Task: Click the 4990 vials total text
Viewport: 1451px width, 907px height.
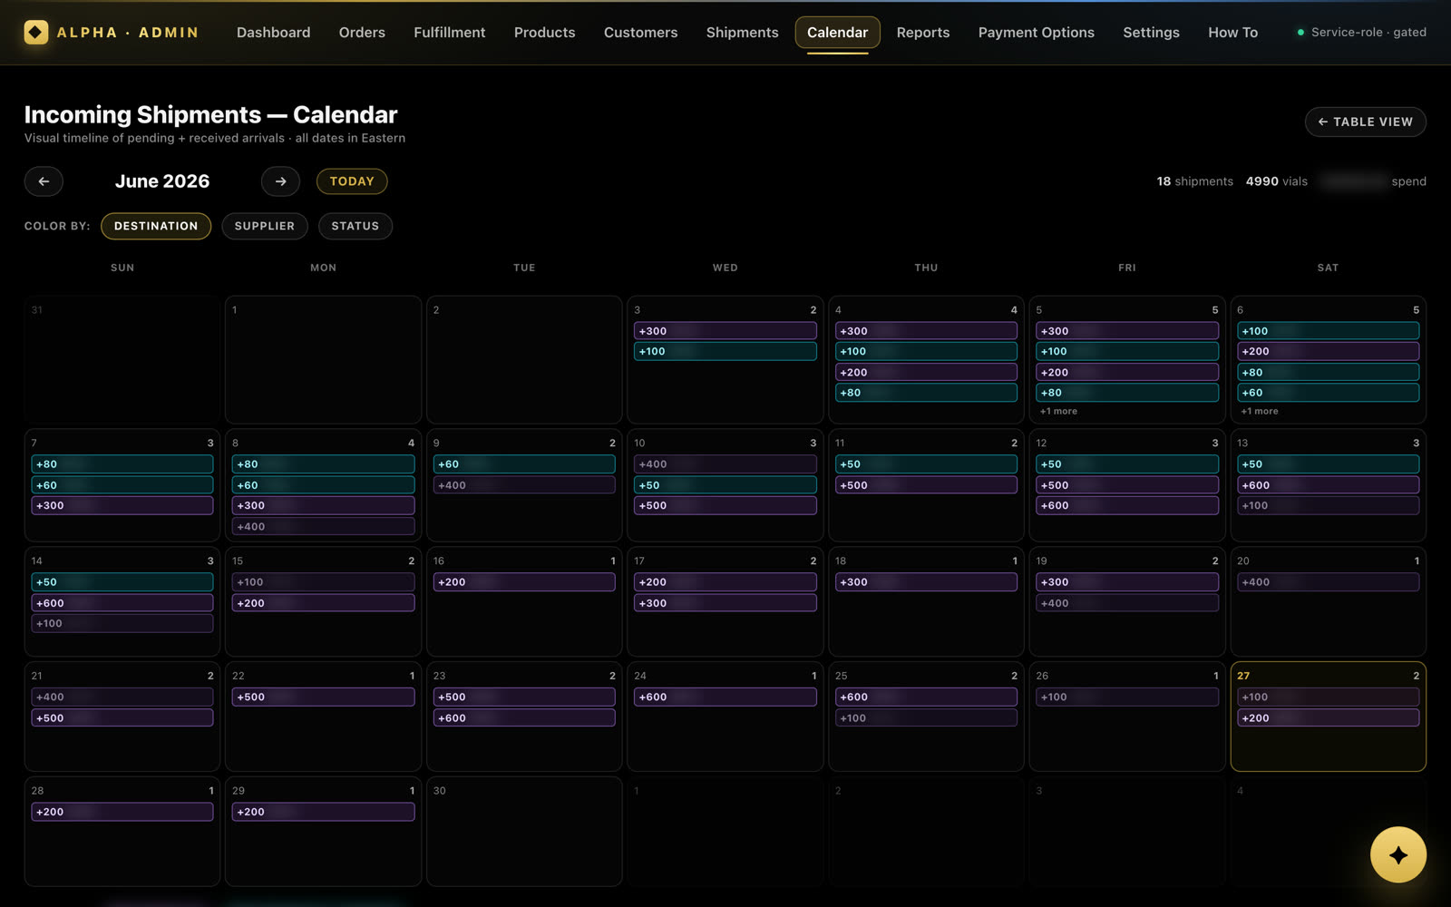Action: pos(1276,181)
